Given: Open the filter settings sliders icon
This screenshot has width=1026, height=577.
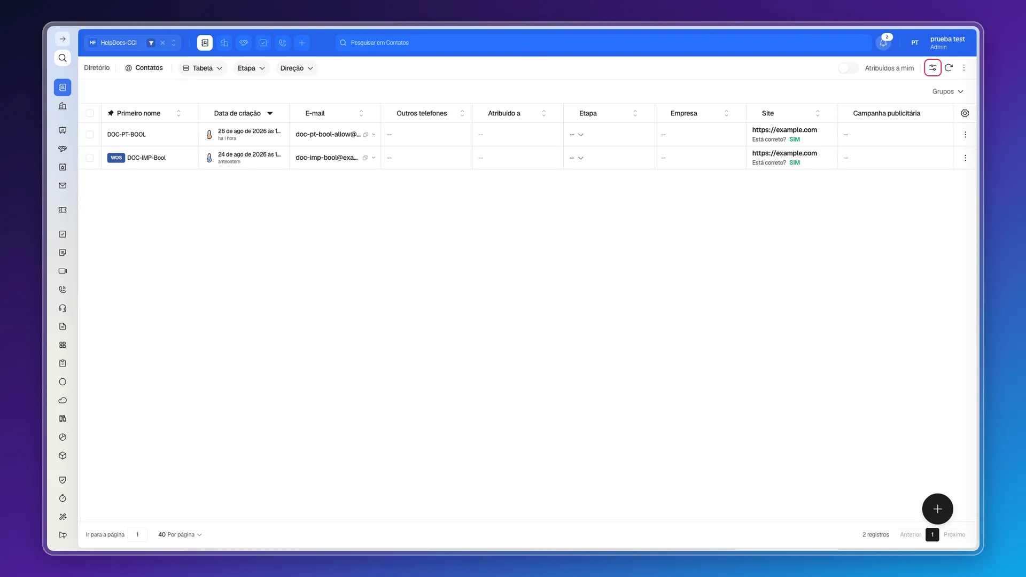Looking at the screenshot, I should point(932,68).
